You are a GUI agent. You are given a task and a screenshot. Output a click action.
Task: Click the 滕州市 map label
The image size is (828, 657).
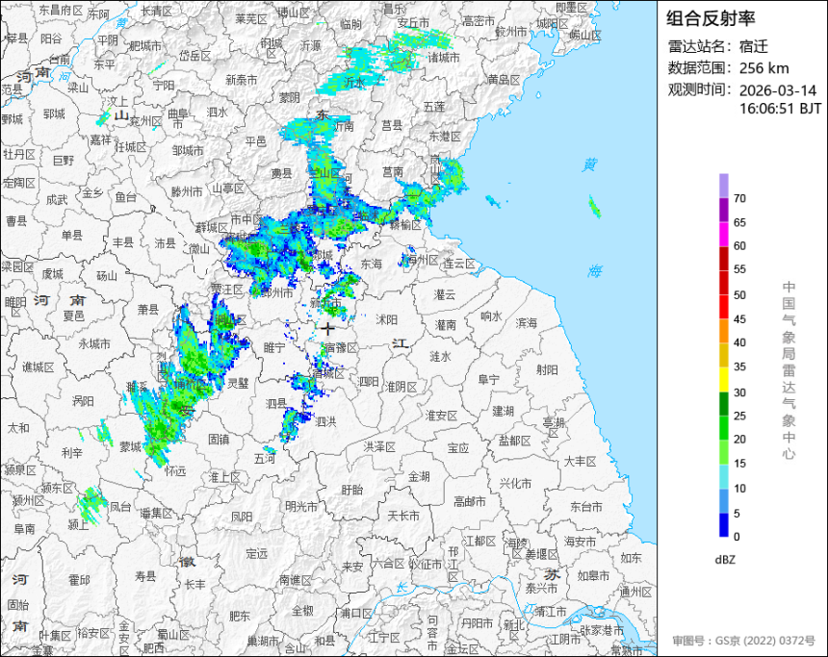pyautogui.click(x=187, y=191)
